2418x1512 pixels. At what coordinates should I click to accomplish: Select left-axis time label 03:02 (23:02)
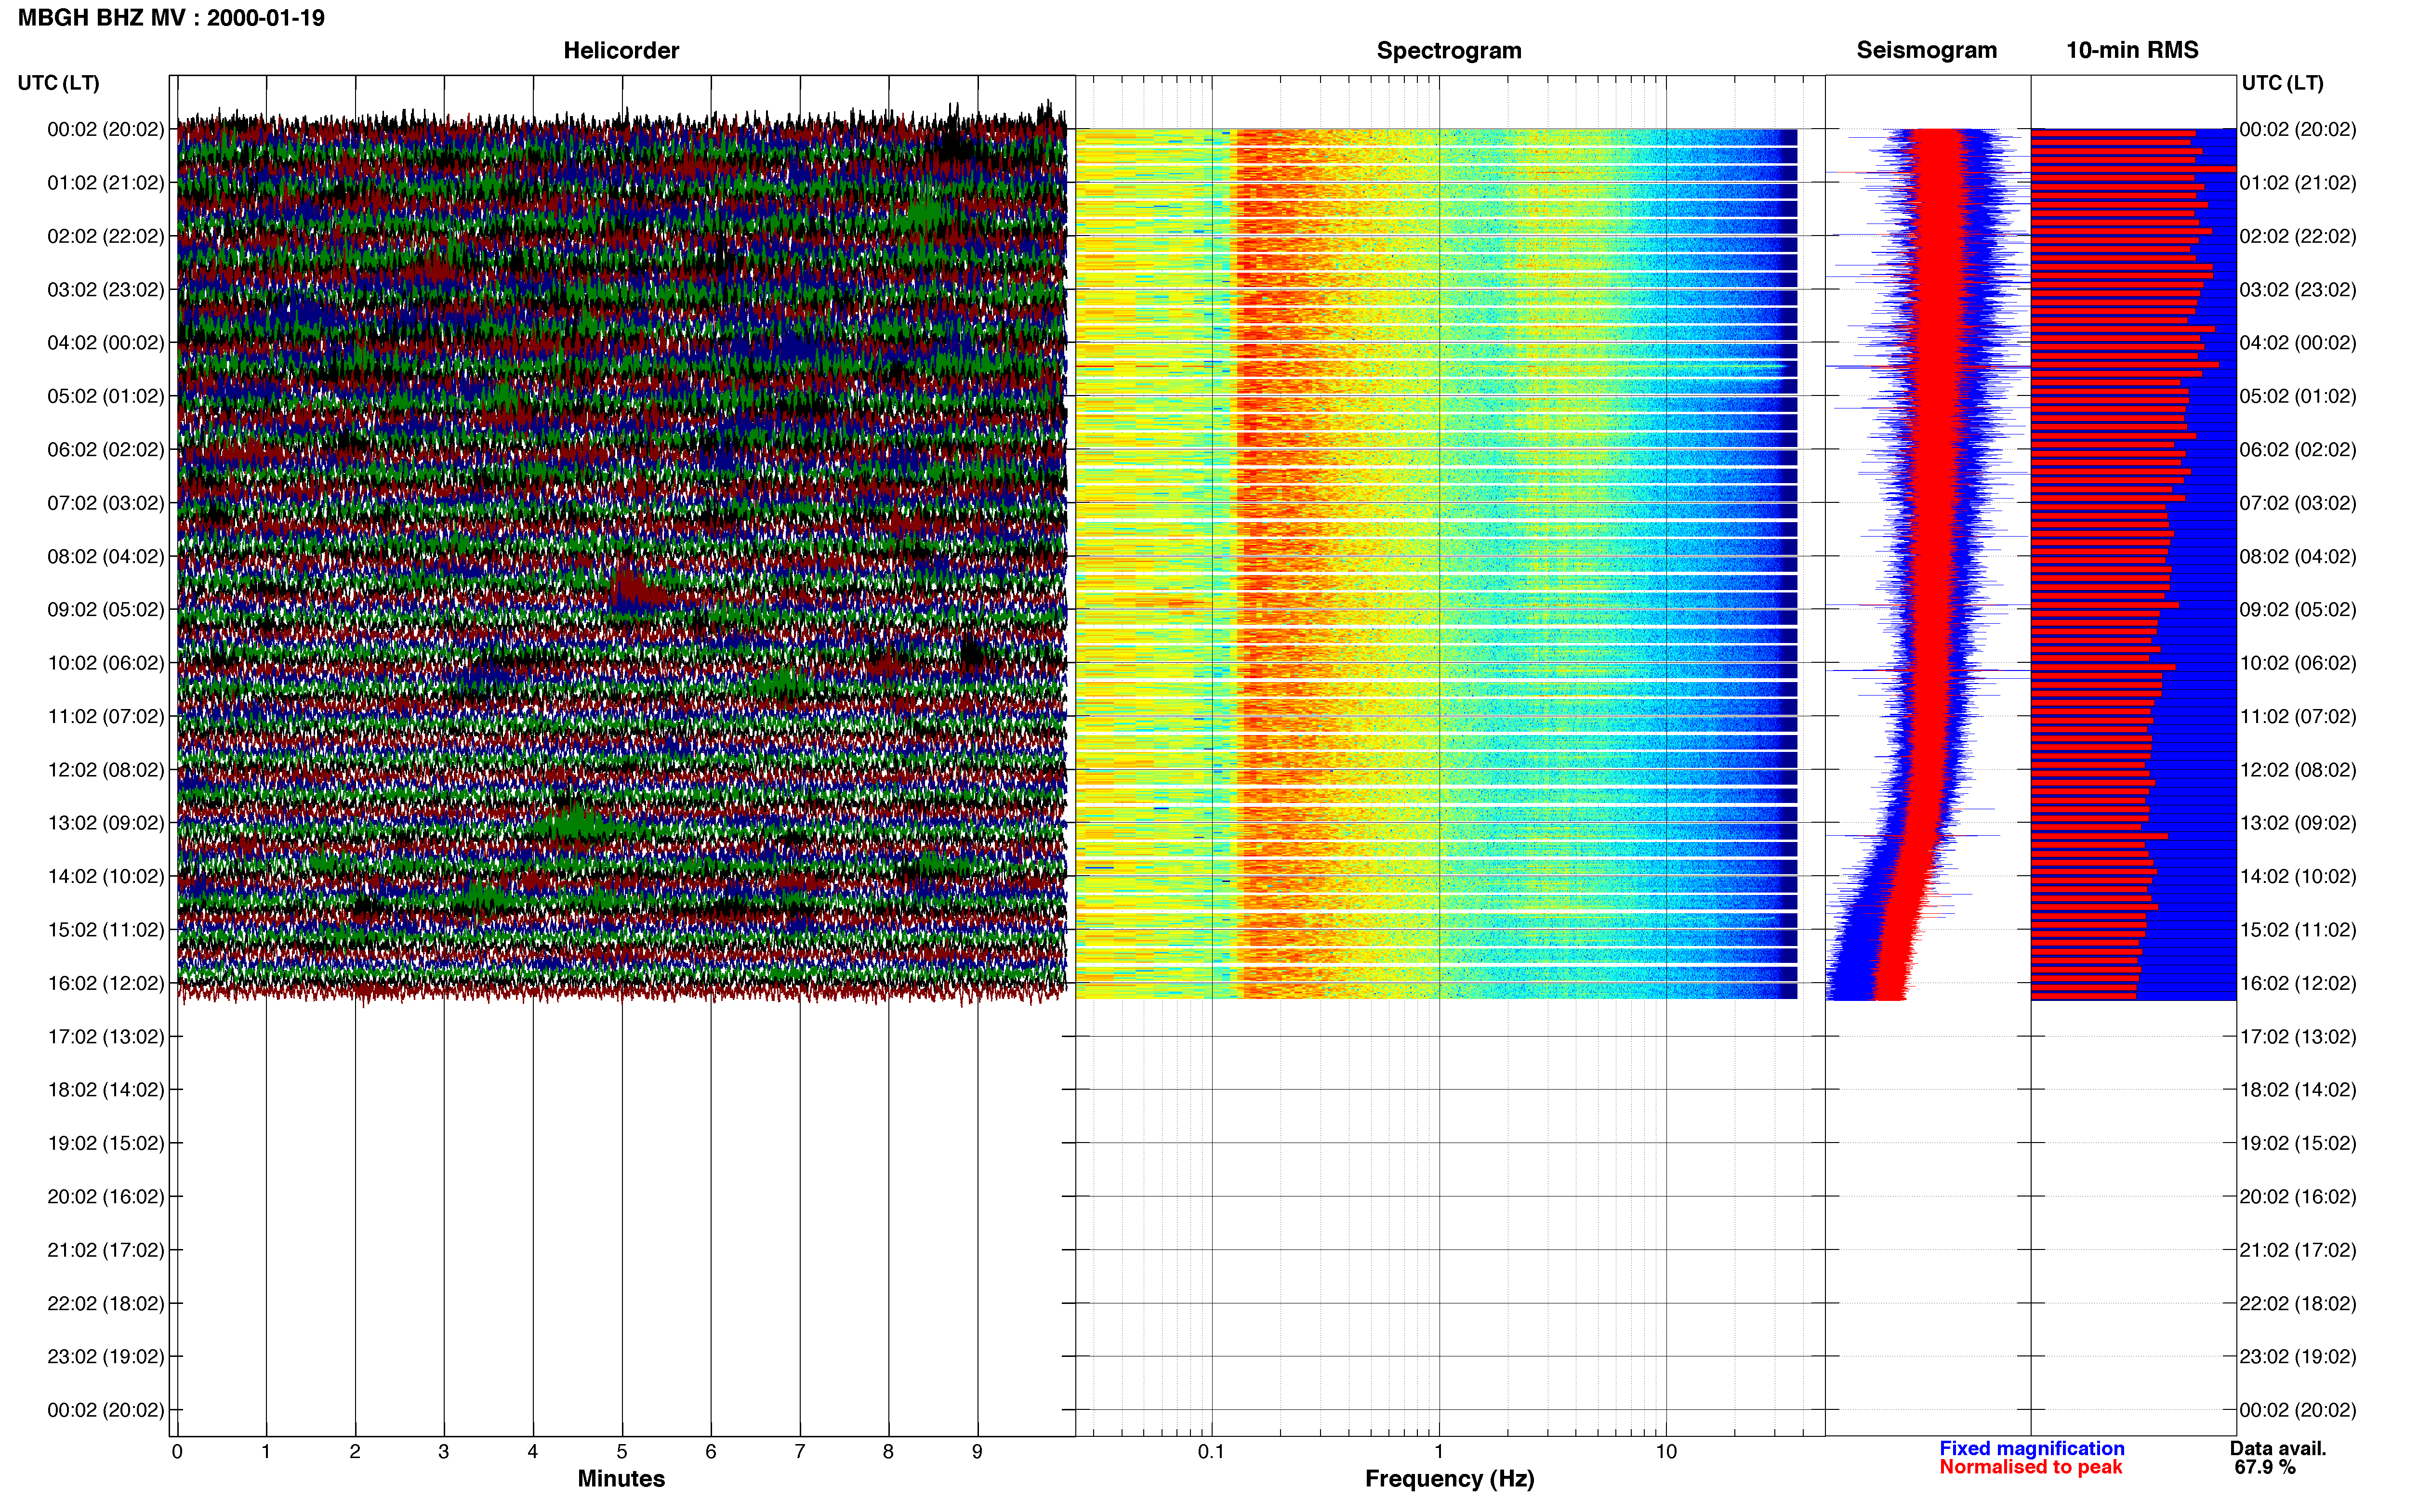click(x=106, y=290)
